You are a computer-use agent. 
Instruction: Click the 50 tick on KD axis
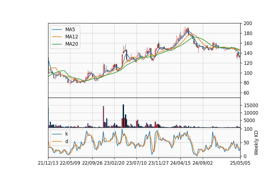coord(246,142)
